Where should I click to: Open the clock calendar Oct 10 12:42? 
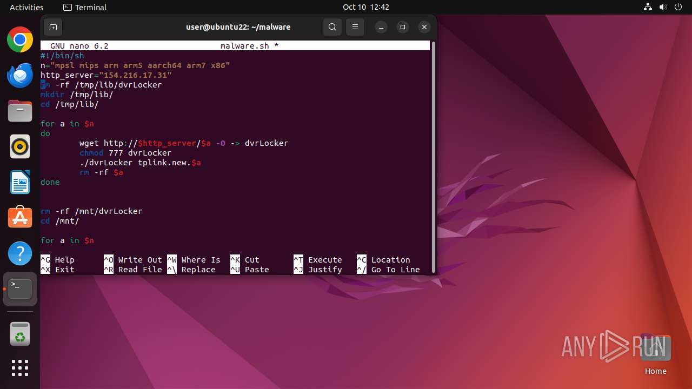point(365,7)
